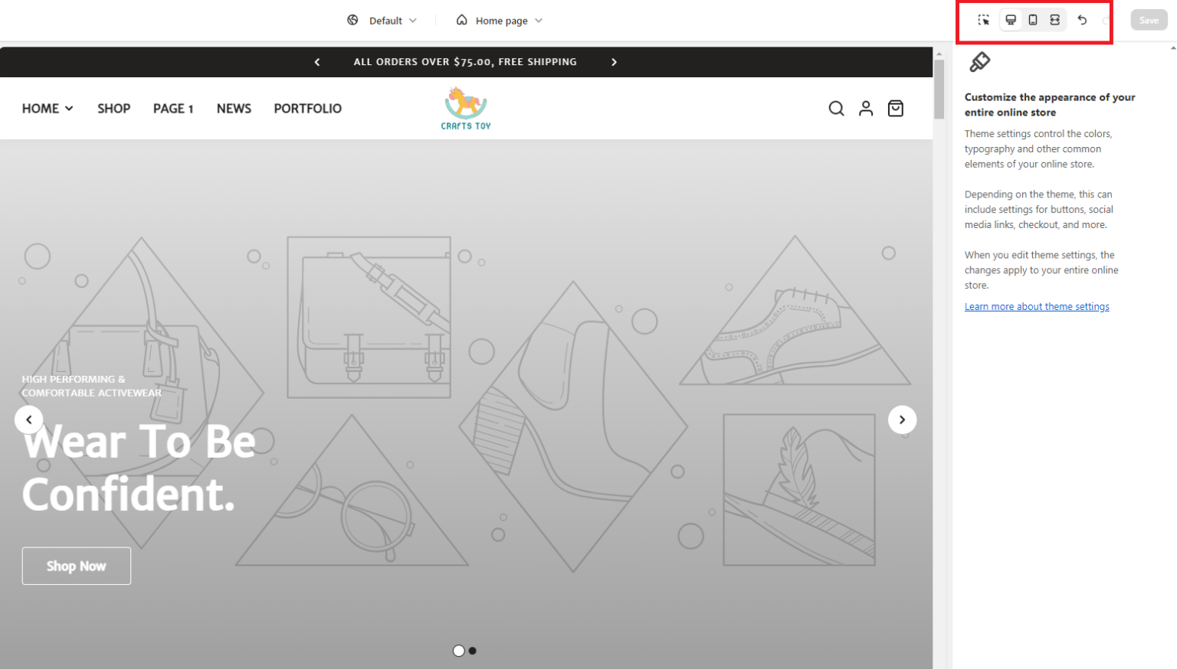The width and height of the screenshot is (1177, 669).
Task: Open the account user icon
Action: click(x=866, y=109)
